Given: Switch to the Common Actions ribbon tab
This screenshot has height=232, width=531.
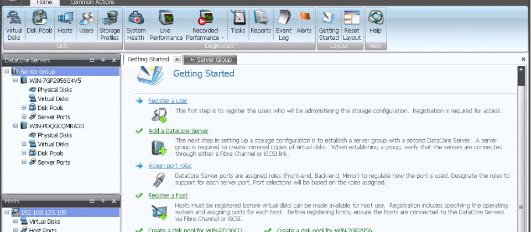Looking at the screenshot, I should click(92, 2).
